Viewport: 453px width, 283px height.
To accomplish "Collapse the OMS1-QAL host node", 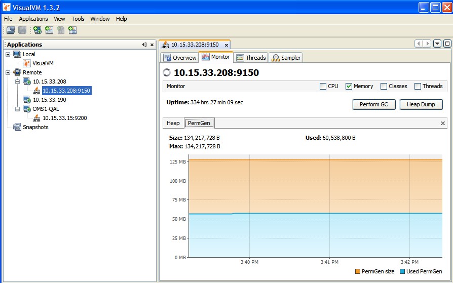I will point(18,109).
